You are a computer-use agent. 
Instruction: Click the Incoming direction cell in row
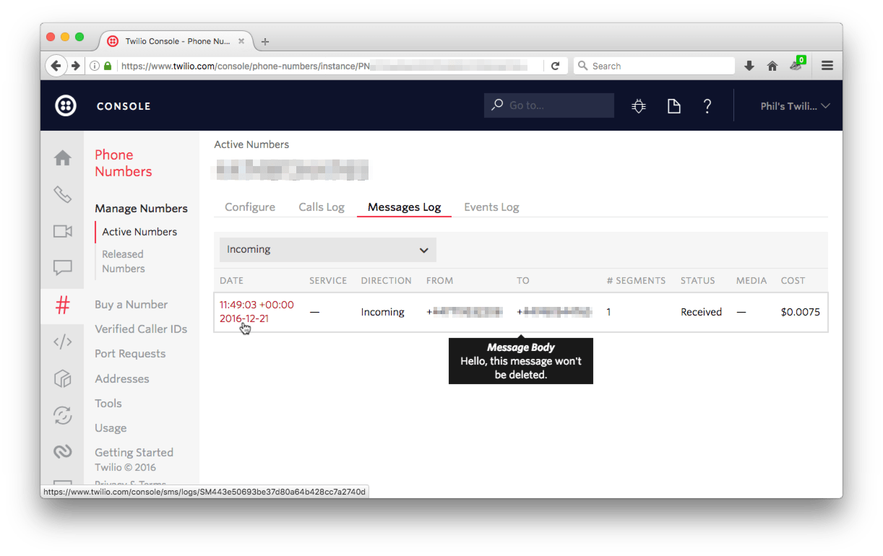point(382,312)
